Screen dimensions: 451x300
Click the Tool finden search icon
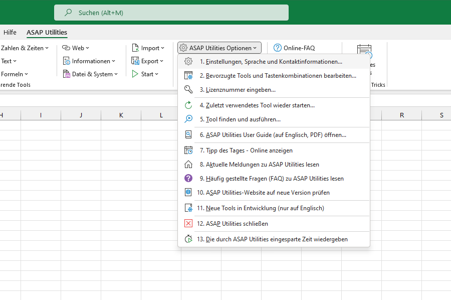188,119
